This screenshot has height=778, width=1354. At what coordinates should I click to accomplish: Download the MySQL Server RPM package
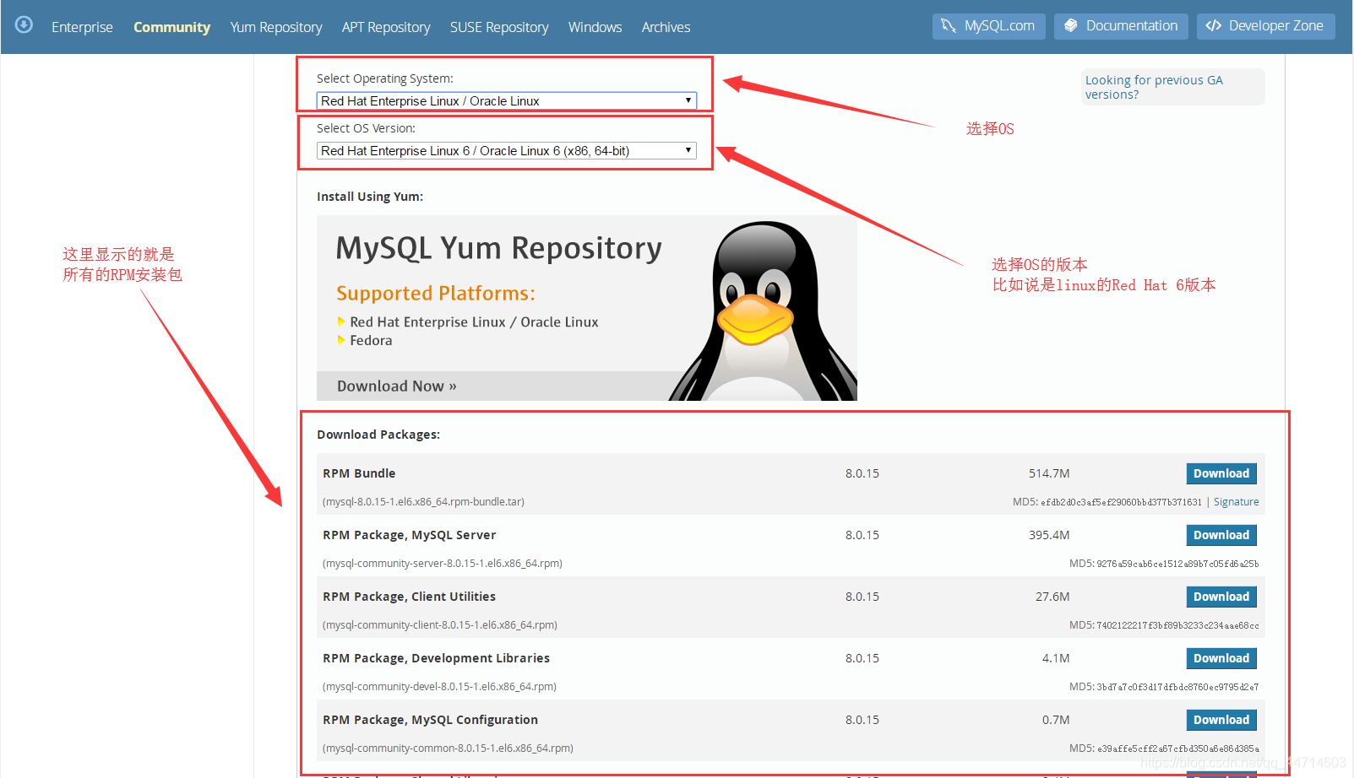click(x=1221, y=535)
